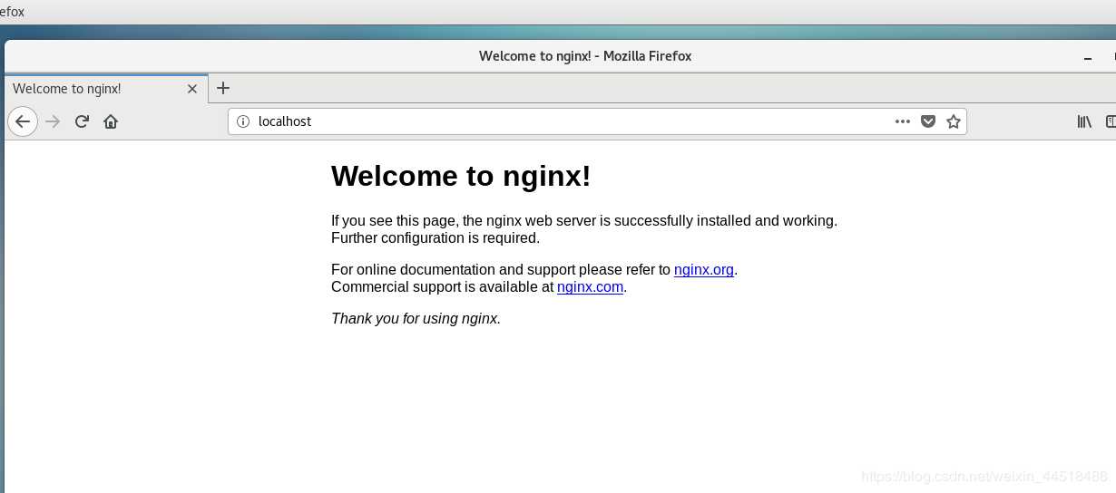Click the Thank you for using nginx text

[x=416, y=318]
